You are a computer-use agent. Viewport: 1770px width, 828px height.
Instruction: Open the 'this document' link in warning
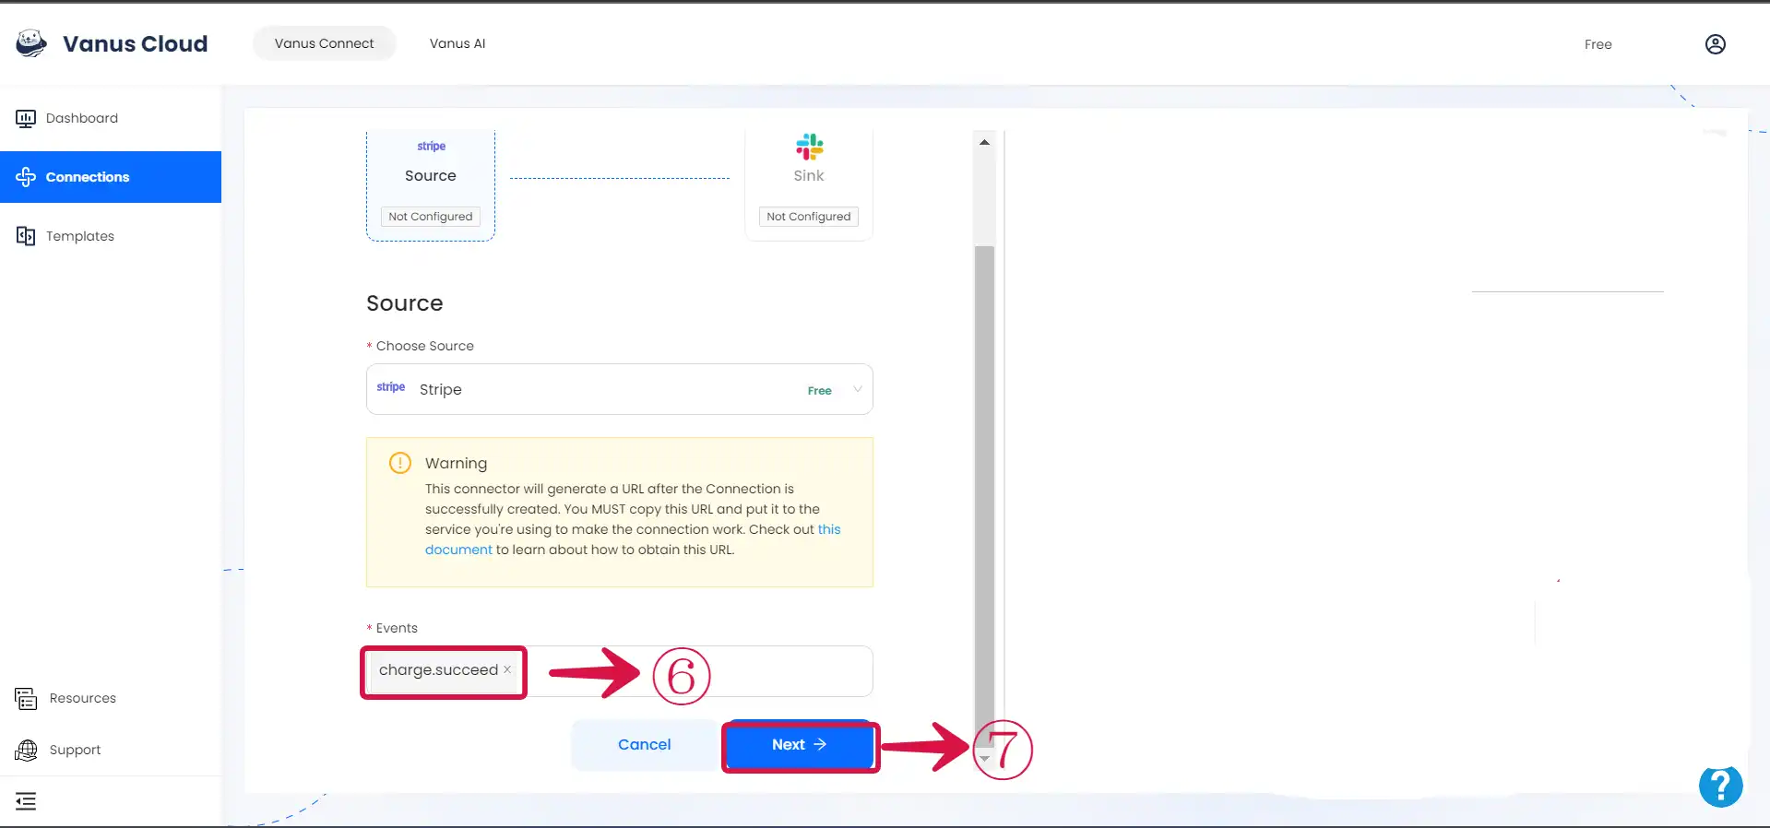[633, 539]
